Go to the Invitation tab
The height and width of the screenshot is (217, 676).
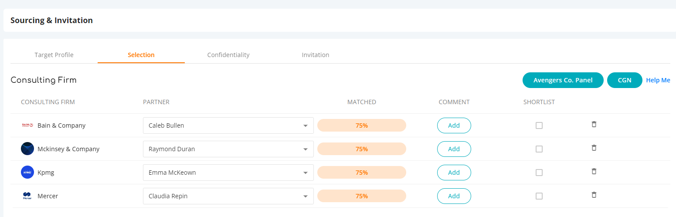click(316, 55)
